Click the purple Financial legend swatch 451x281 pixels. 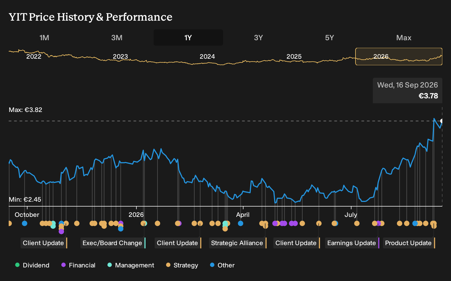(63, 265)
